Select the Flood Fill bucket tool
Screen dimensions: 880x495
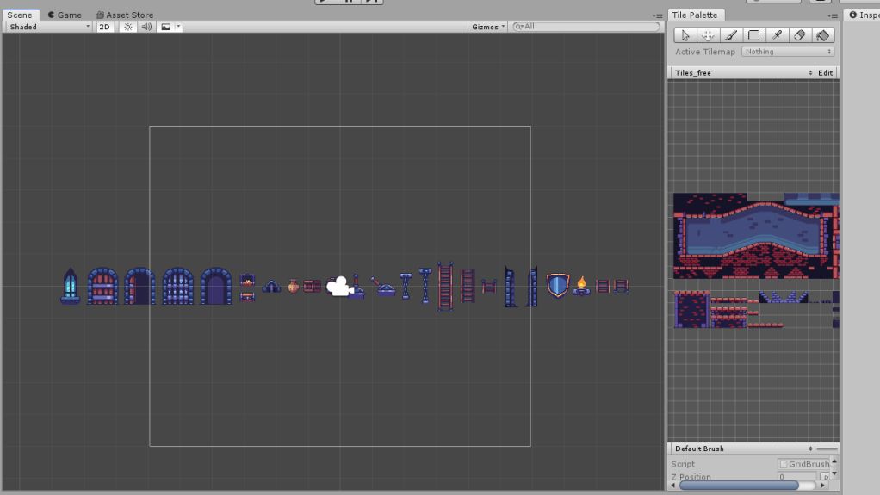[x=822, y=35]
